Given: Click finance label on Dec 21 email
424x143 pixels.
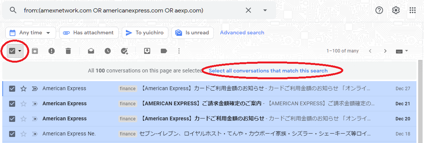Looking at the screenshot, I should [128, 104].
